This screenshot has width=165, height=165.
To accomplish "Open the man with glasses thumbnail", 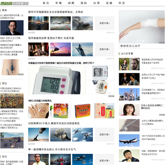I will point(129,155).
